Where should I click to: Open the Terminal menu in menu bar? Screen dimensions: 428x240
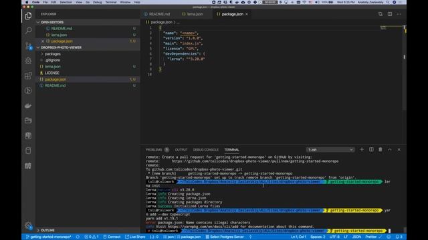111,2
